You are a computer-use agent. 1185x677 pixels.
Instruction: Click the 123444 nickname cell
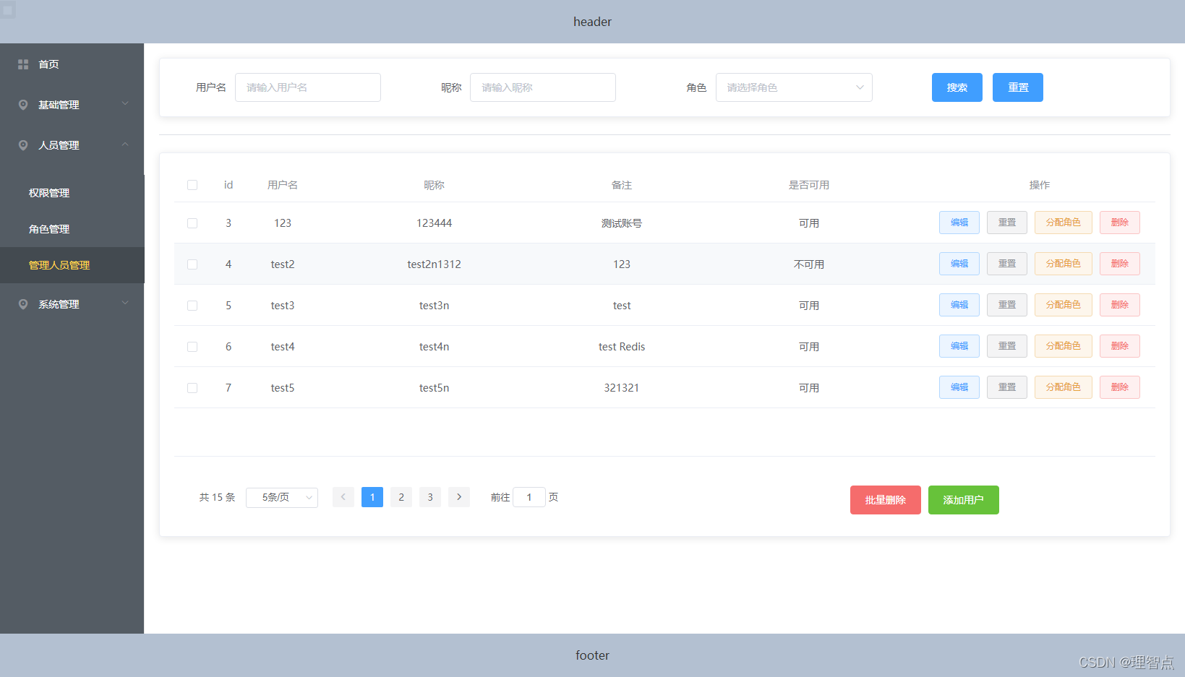click(x=434, y=223)
